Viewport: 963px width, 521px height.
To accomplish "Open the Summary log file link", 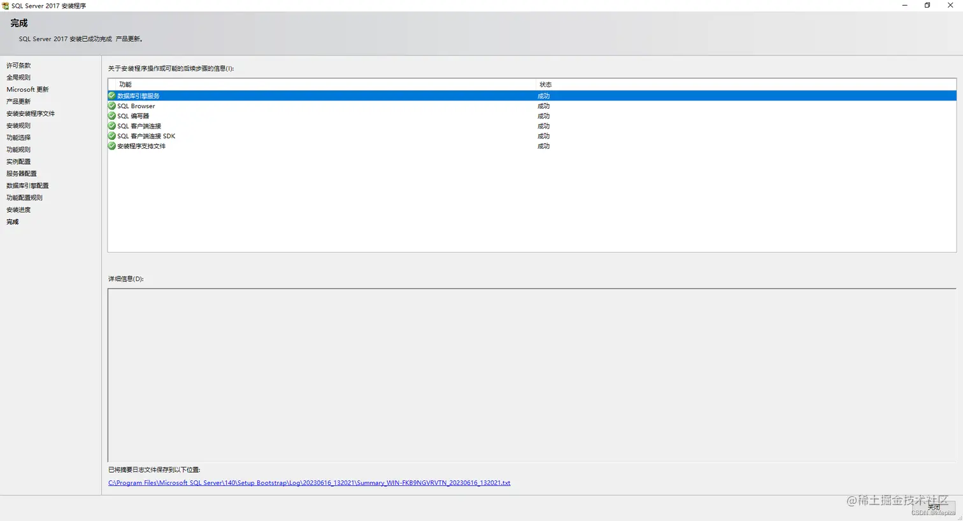I will [310, 483].
